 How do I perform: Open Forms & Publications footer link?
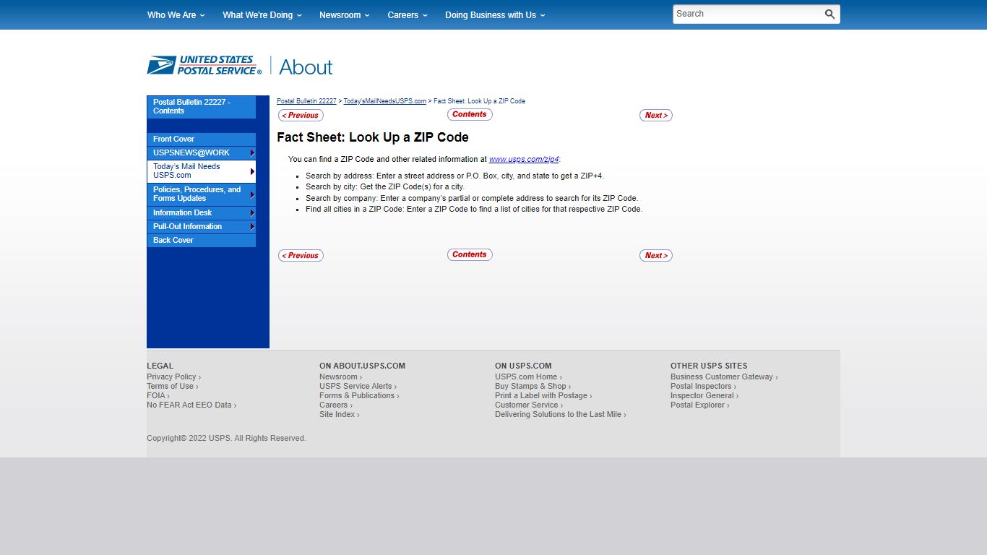[359, 396]
